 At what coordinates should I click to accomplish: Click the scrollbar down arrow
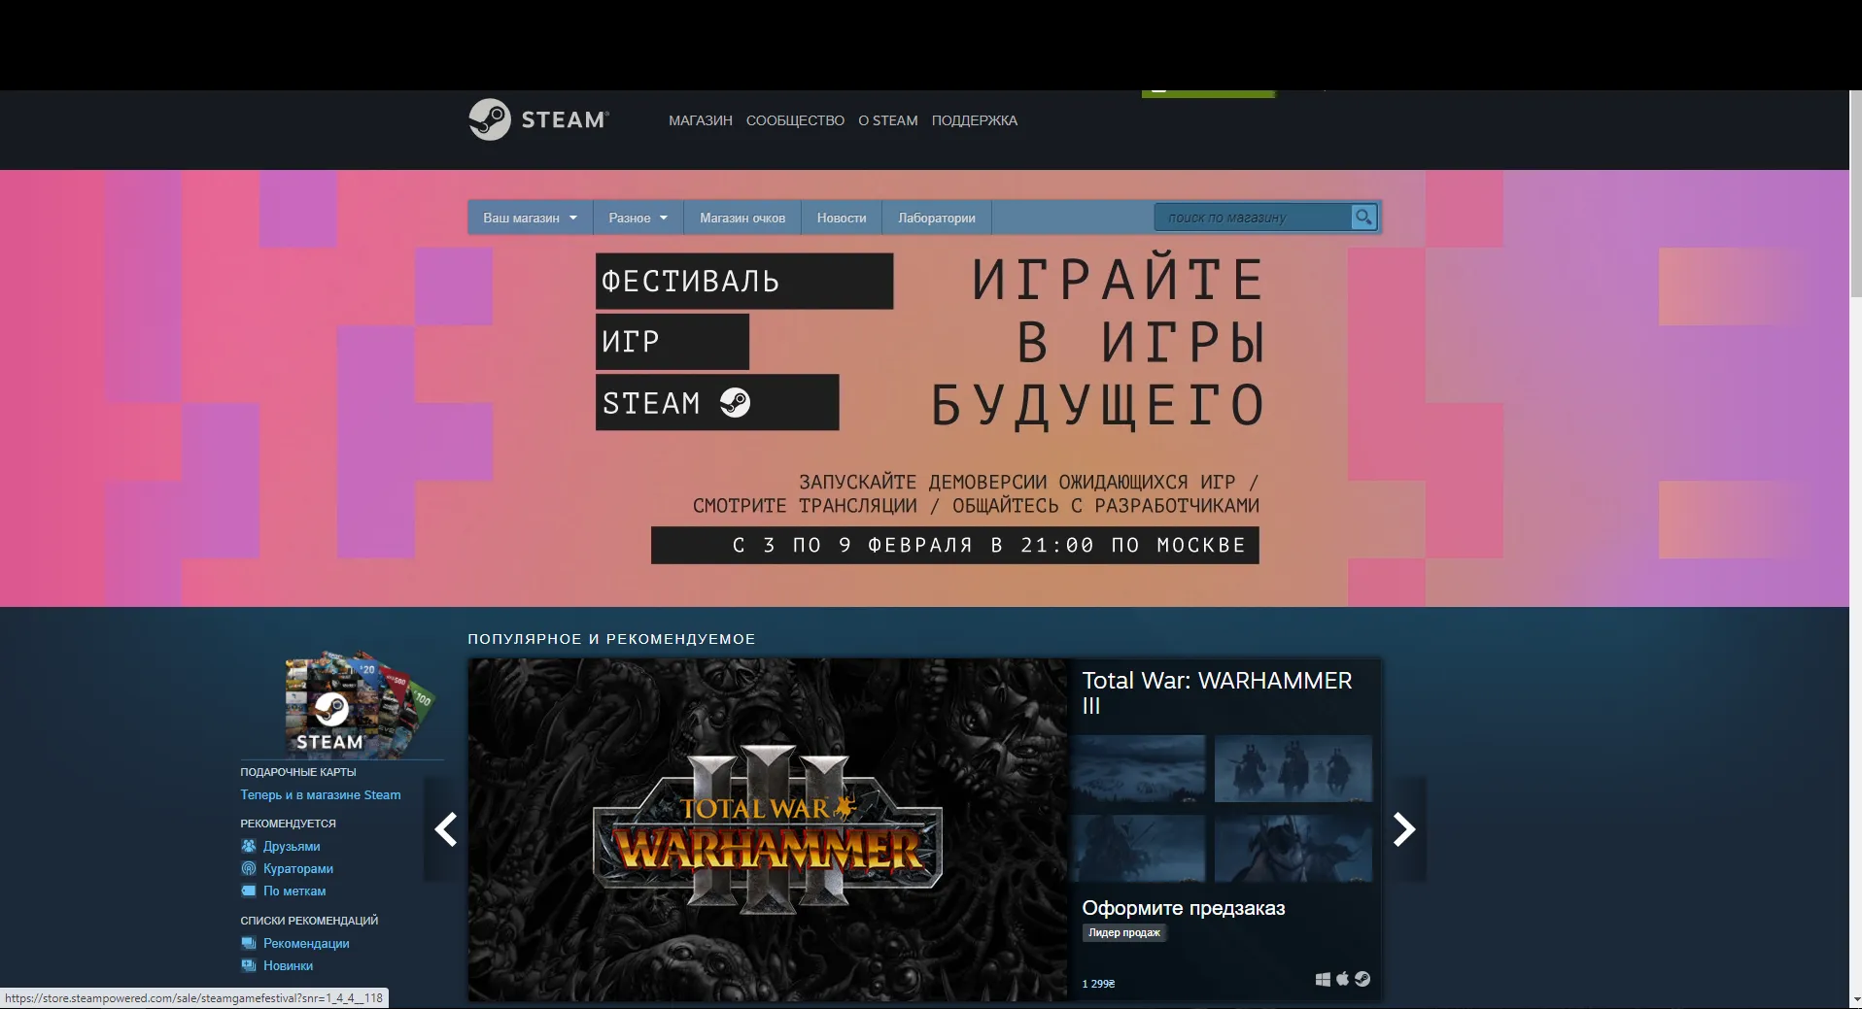coord(1855,999)
